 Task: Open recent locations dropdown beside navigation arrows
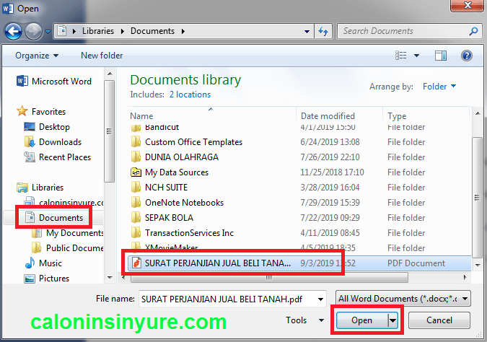[48, 31]
